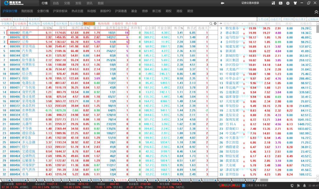Click the search magnifier icon above table

tap(211, 23)
